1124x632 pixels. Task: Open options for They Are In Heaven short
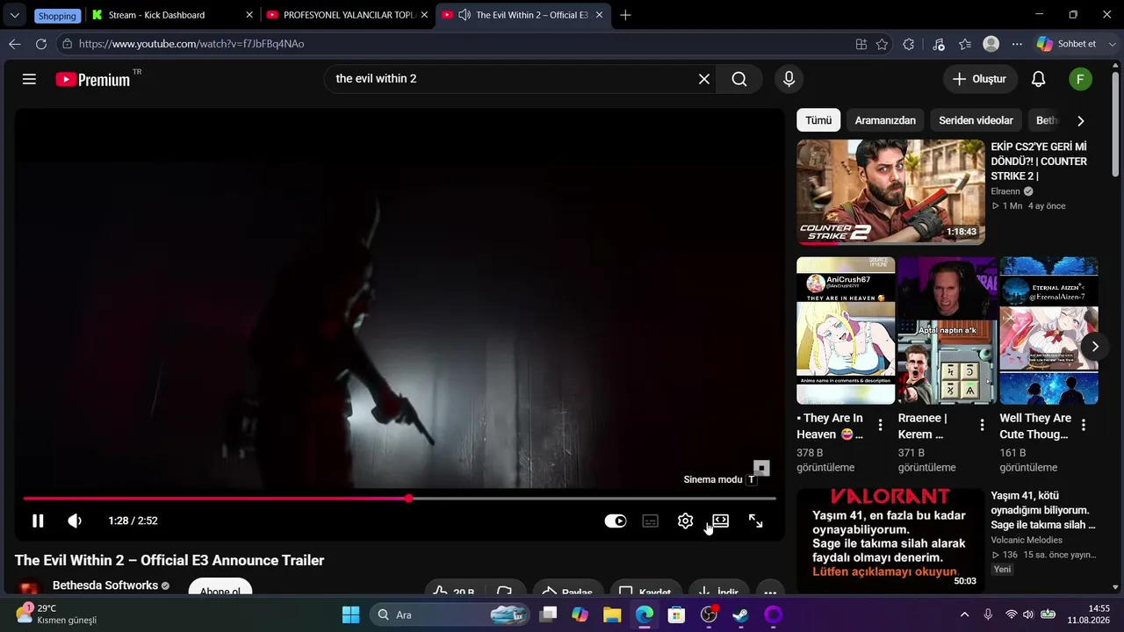coord(881,425)
